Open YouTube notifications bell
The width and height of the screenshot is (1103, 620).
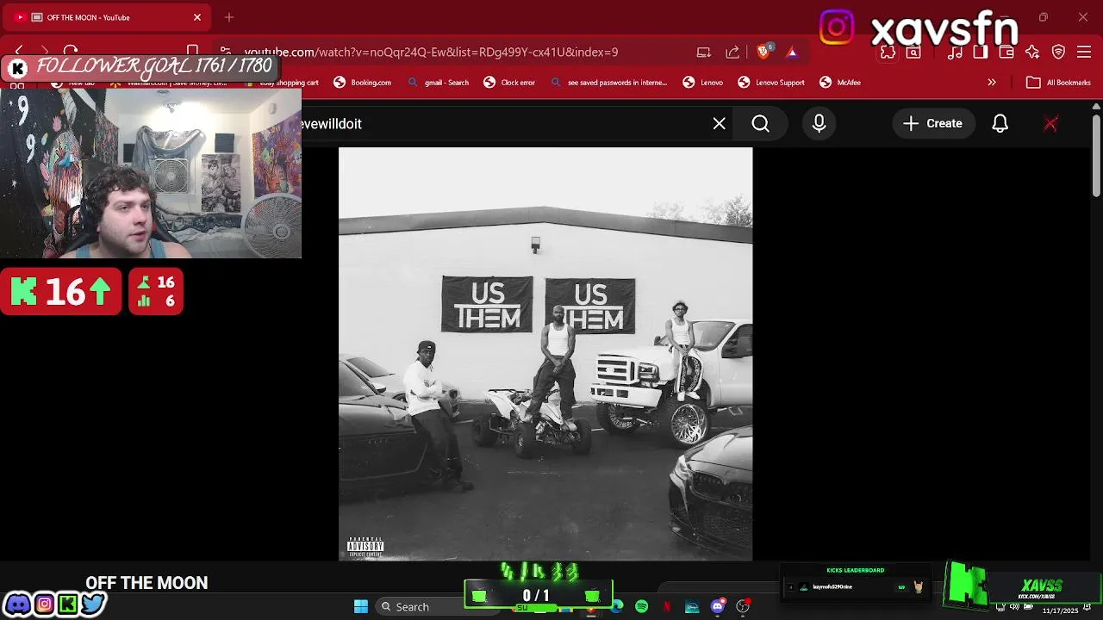(1000, 124)
